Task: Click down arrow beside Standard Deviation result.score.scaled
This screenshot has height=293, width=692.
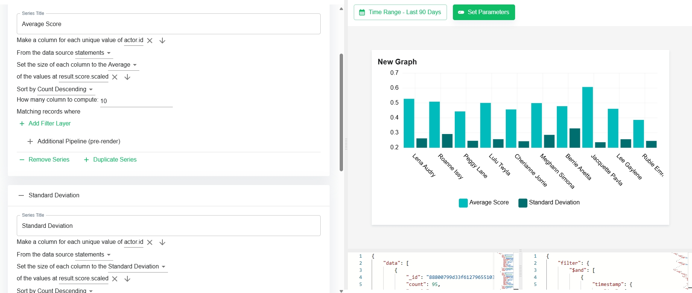Action: 127,279
